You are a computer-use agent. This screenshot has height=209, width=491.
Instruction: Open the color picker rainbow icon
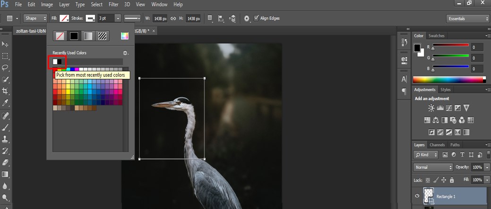124,36
